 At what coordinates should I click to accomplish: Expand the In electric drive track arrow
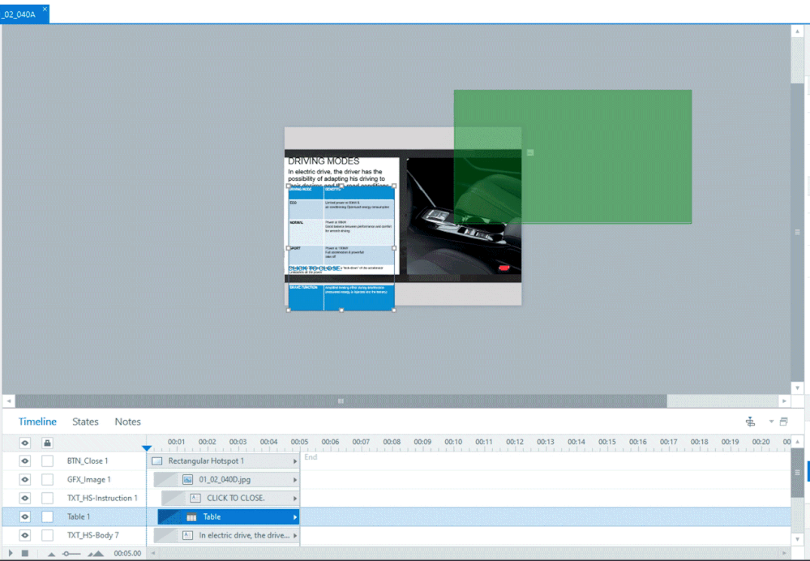[295, 535]
